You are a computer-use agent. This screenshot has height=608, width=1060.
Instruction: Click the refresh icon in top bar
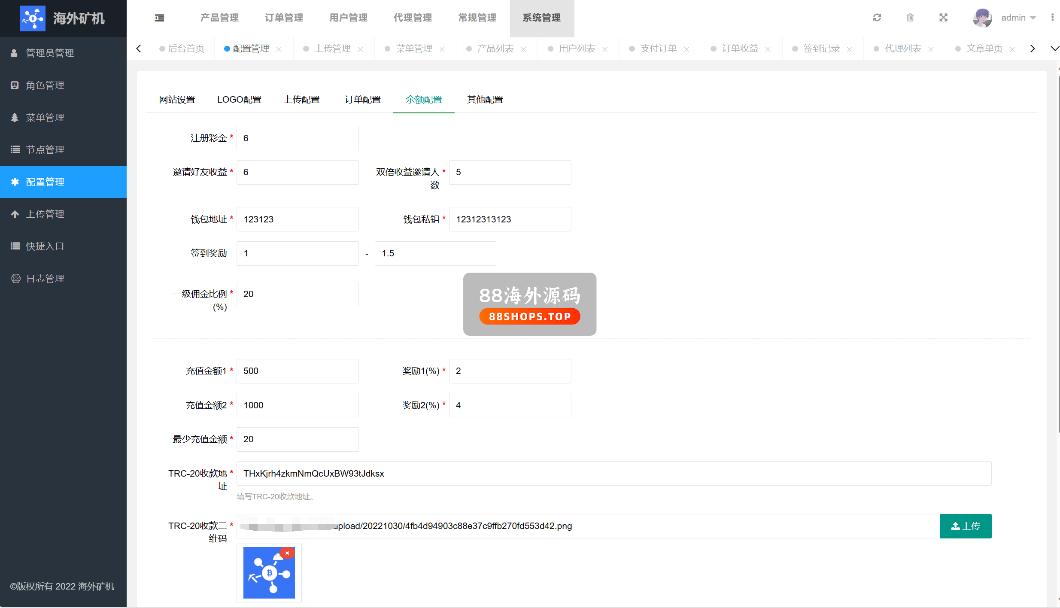pos(877,18)
